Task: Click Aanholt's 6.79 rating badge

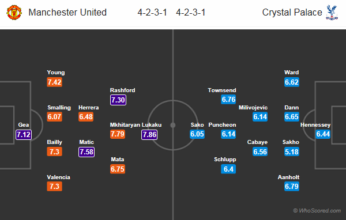Action: [x=291, y=186]
